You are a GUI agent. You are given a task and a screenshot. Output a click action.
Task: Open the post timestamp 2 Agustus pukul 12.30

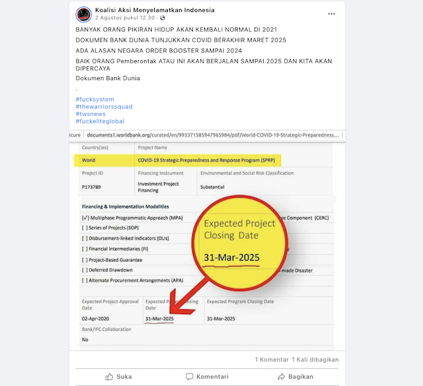[x=125, y=18]
